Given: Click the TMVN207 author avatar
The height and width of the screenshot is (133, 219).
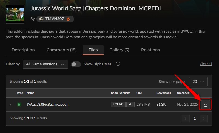Looking at the screenshot, I should (x=41, y=19).
